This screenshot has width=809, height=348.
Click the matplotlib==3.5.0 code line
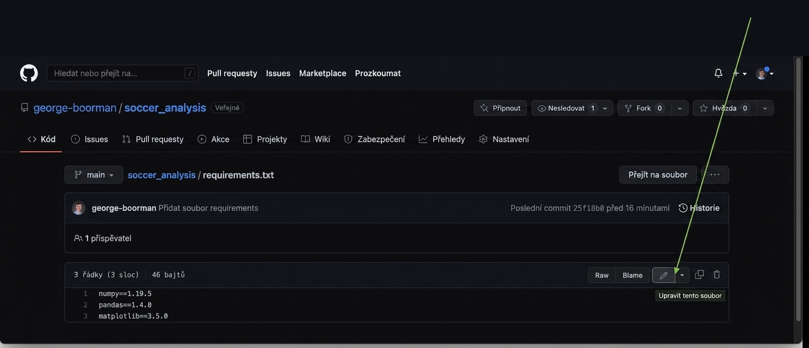tap(133, 316)
